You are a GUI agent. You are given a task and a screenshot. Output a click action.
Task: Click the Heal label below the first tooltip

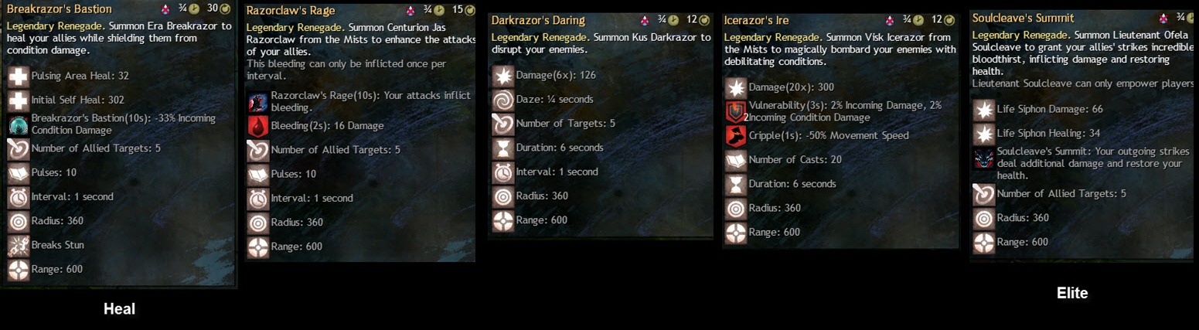click(x=120, y=309)
